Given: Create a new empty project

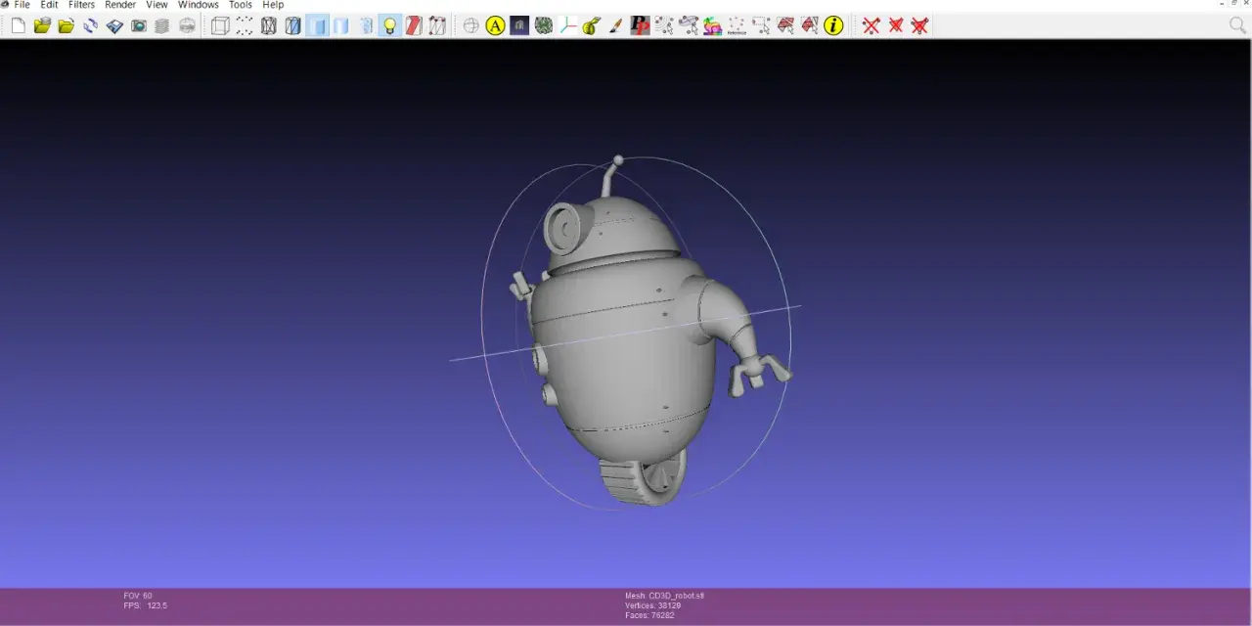Looking at the screenshot, I should point(18,25).
